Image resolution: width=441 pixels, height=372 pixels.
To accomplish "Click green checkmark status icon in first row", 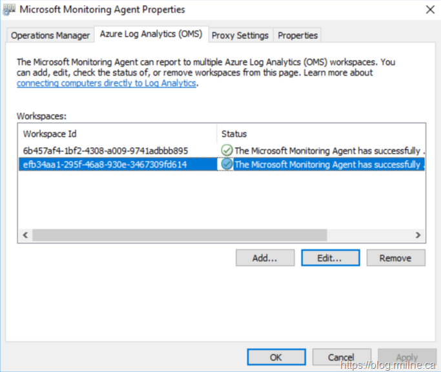I will [x=227, y=150].
